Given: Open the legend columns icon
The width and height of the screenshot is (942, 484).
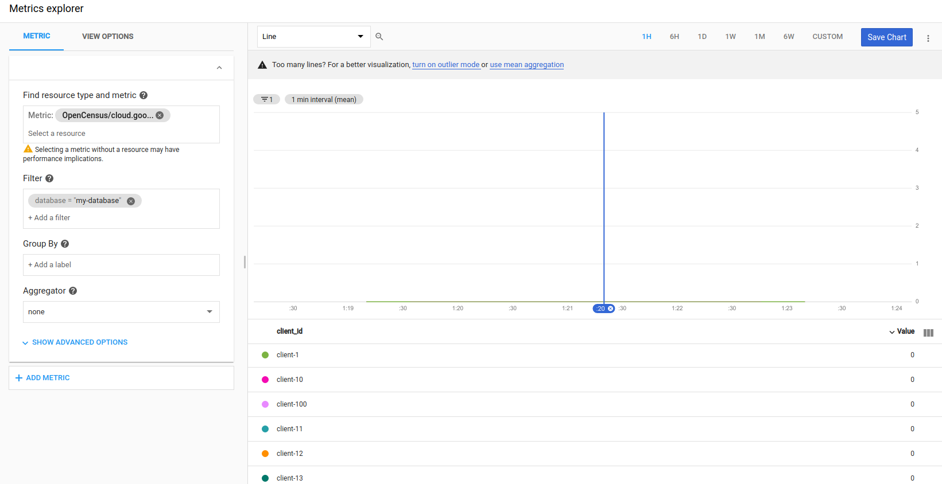Looking at the screenshot, I should pyautogui.click(x=928, y=333).
